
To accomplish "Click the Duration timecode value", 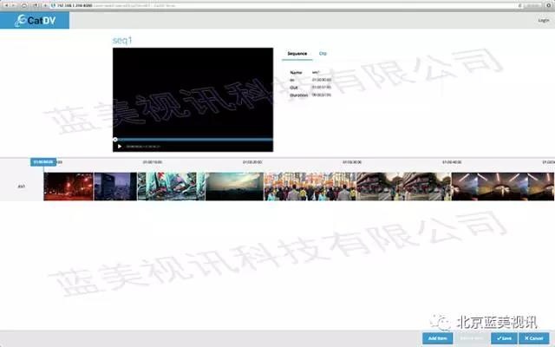I will [322, 95].
